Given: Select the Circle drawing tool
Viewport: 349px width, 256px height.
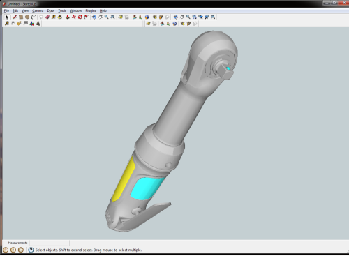Looking at the screenshot, I should click(x=27, y=17).
